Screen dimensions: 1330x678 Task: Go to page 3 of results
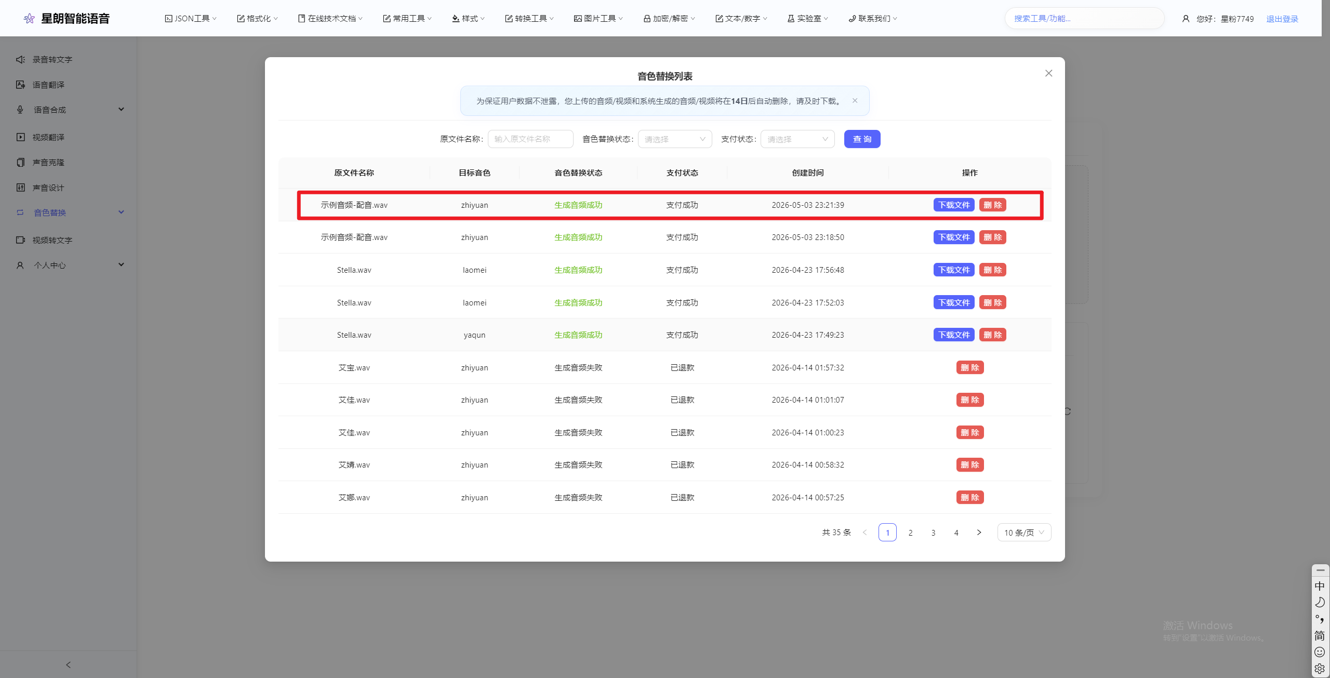[933, 533]
